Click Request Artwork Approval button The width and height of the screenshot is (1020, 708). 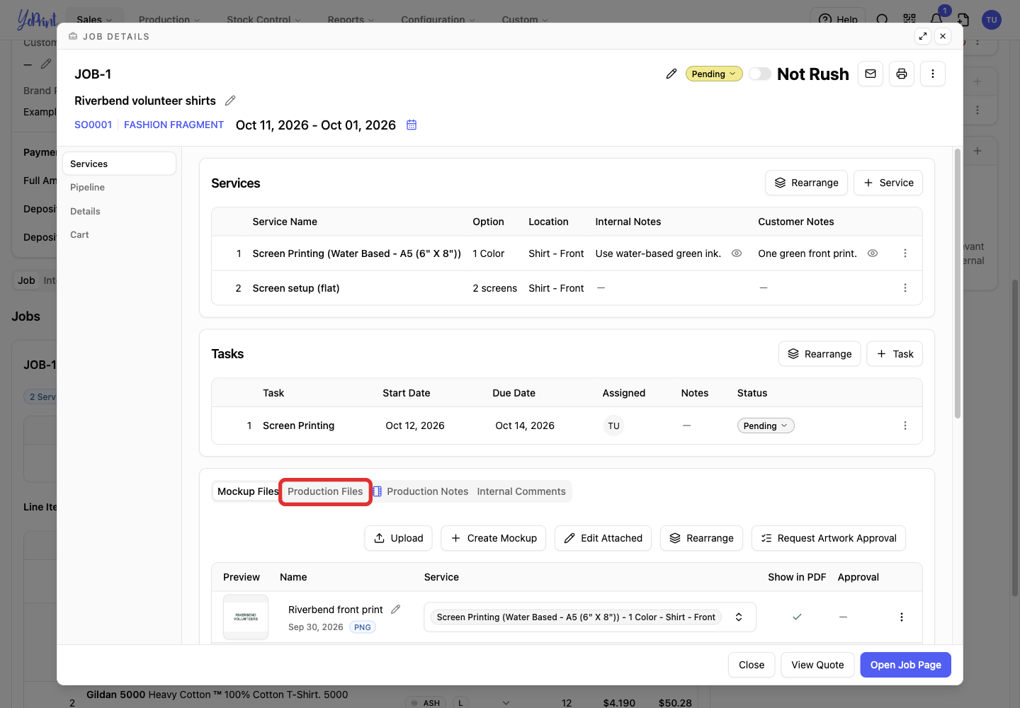[829, 538]
